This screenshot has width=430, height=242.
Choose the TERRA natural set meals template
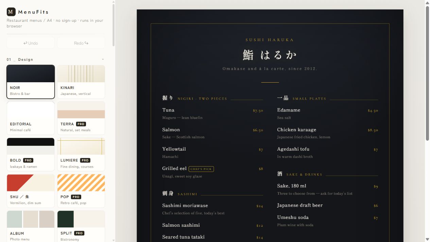[x=81, y=118]
